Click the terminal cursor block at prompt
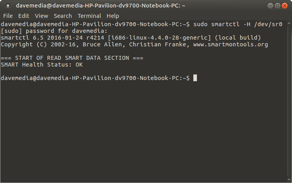The width and height of the screenshot is (292, 183). pos(195,78)
